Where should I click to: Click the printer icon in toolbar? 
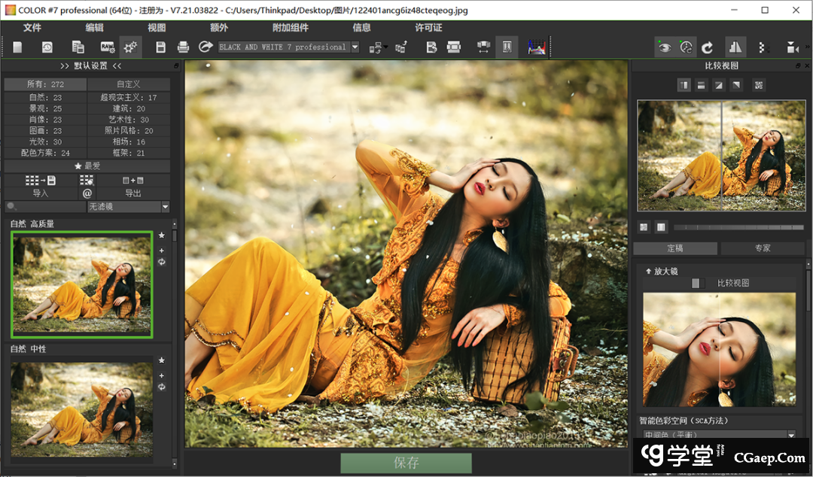point(183,47)
